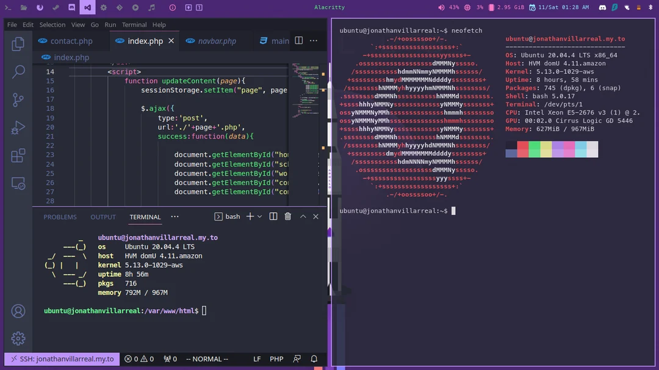659x370 pixels.
Task: Open the Run and Debug panel
Action: coord(18,127)
